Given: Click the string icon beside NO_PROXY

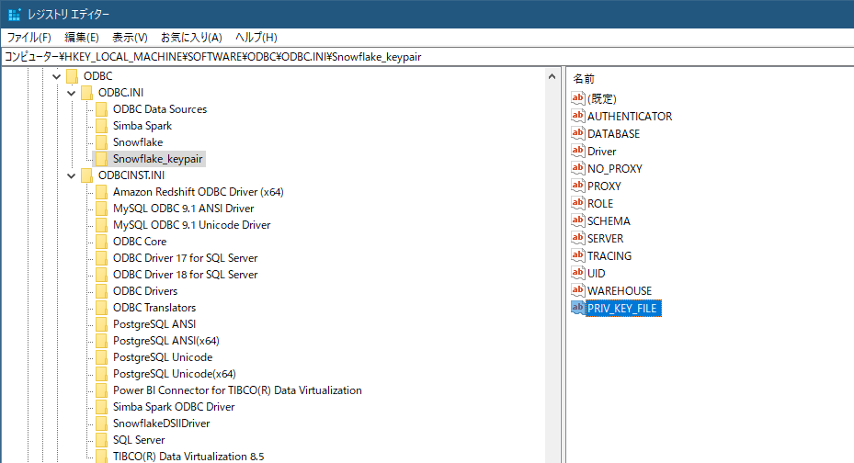Looking at the screenshot, I should pos(578,168).
